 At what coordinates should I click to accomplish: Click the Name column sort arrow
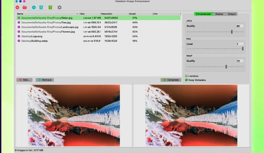[77, 14]
